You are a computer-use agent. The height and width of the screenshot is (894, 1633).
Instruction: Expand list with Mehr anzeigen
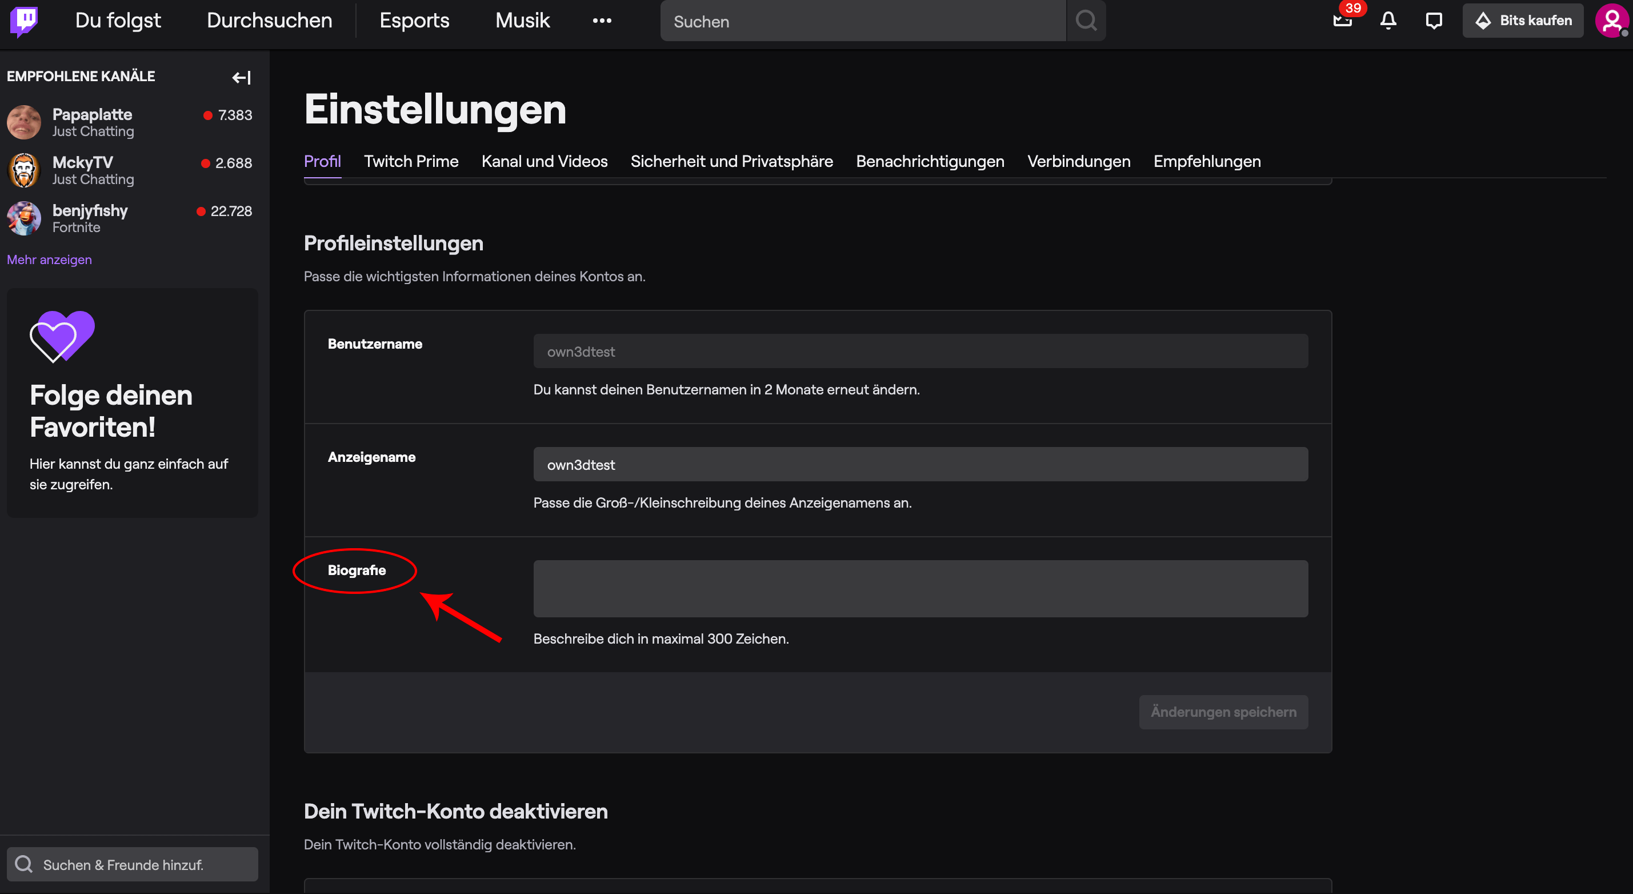[50, 260]
